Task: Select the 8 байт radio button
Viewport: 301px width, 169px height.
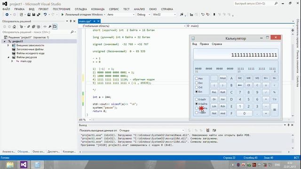Action: coord(197,99)
